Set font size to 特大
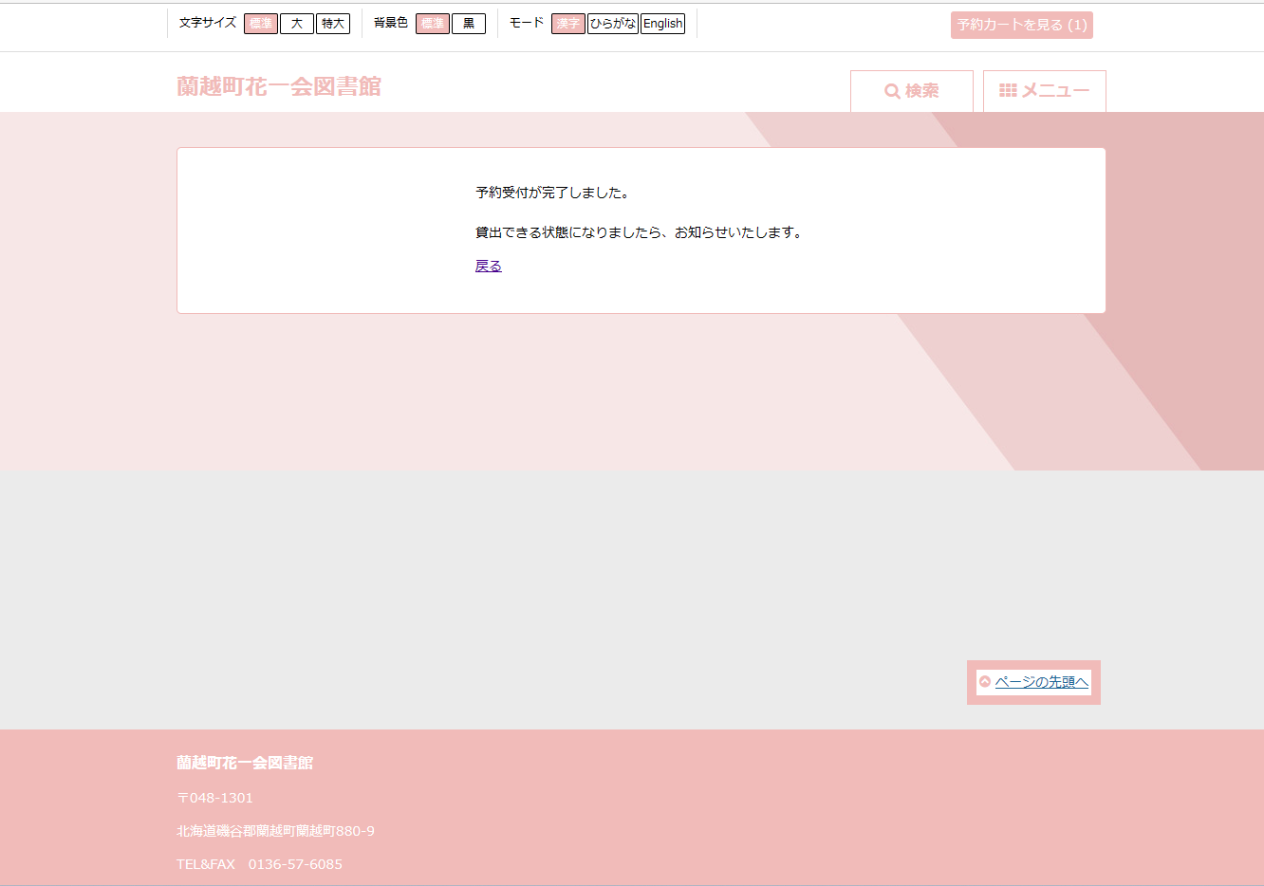This screenshot has height=886, width=1264. coord(333,24)
